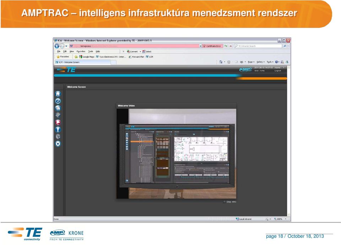The image size is (341, 245).
Task: Go back with the browser Back button
Action: point(57,46)
